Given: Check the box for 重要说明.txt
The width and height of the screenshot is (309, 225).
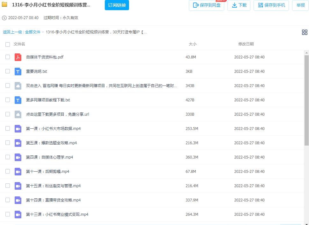Looking at the screenshot, I should (x=8, y=71).
